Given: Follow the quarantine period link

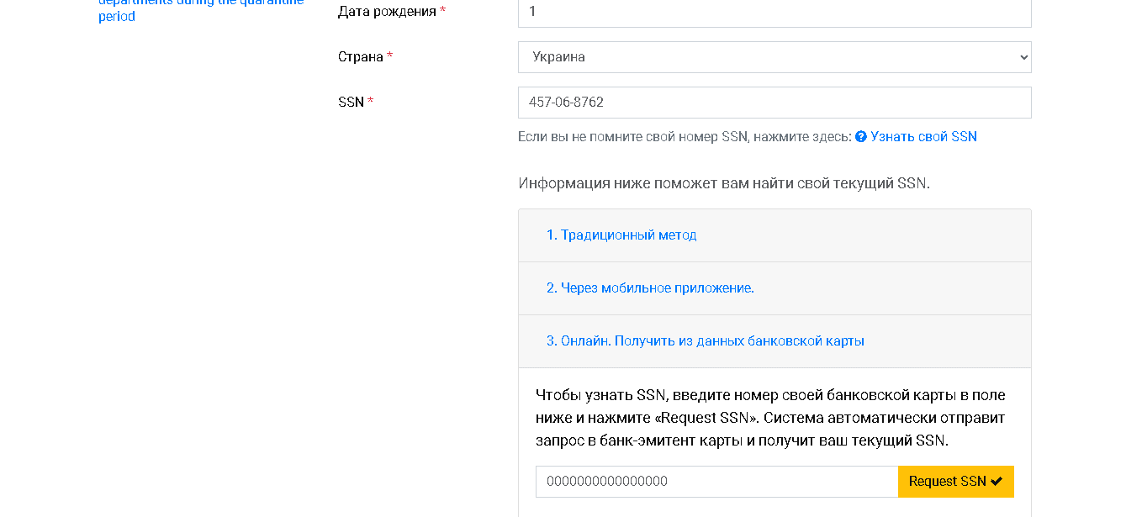Looking at the screenshot, I should point(117,16).
